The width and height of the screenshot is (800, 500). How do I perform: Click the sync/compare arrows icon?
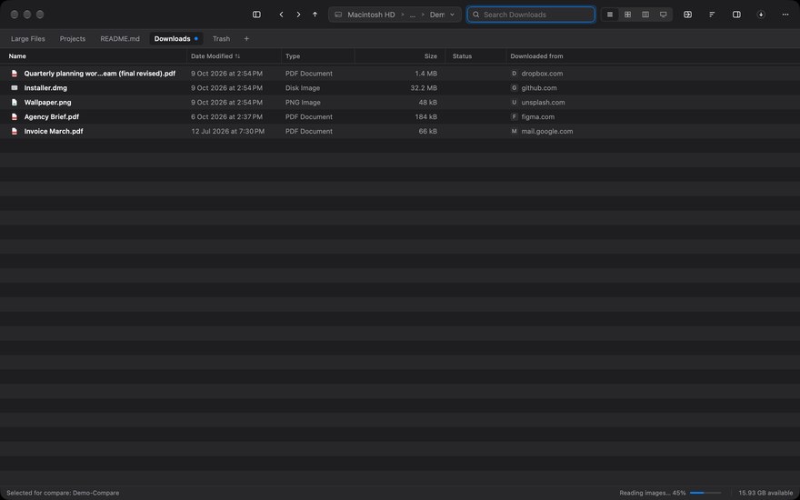688,15
